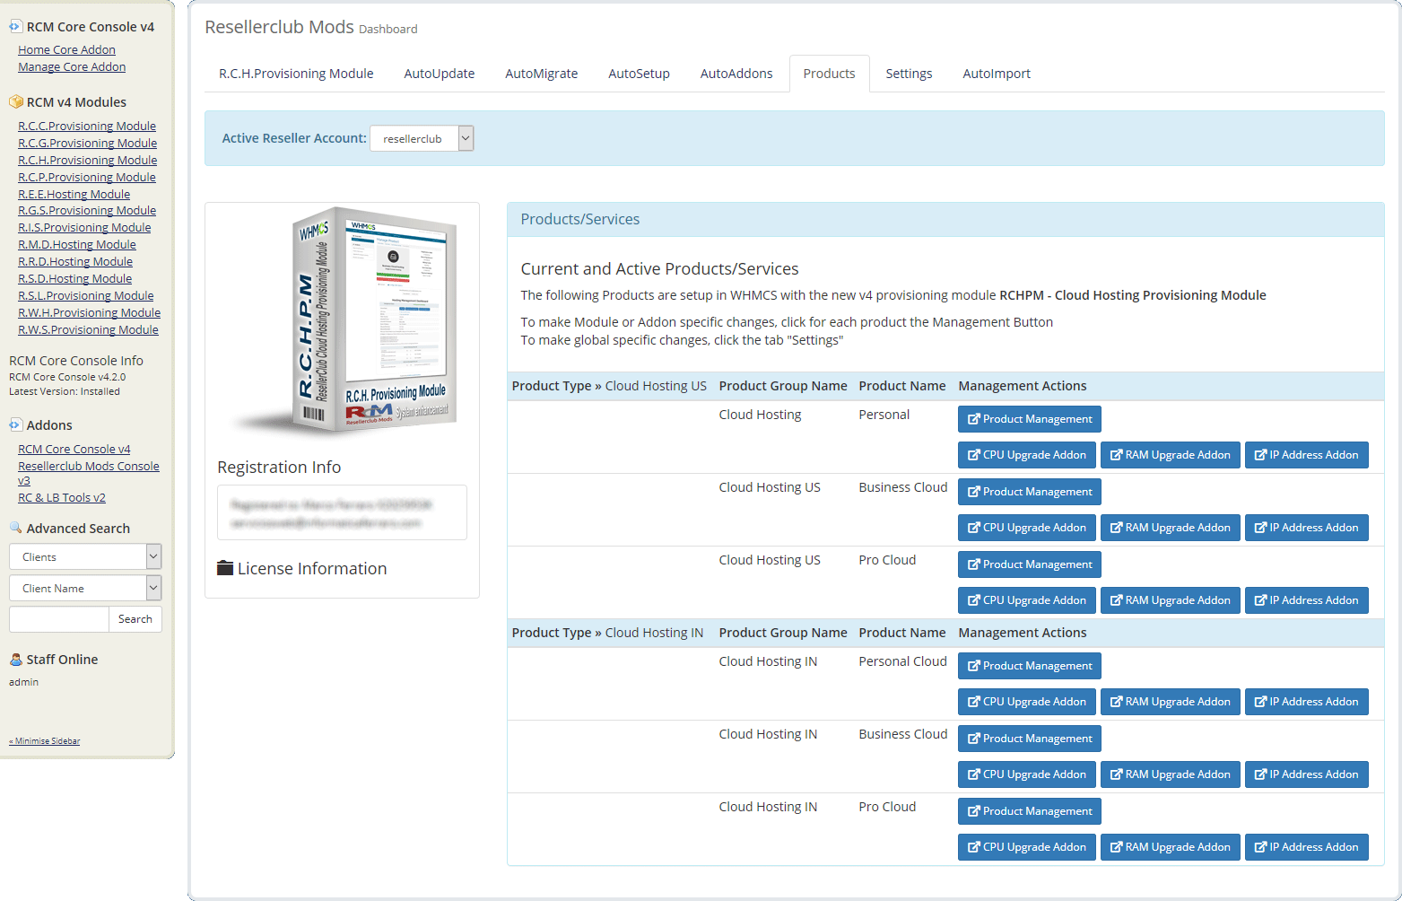Select the Products tab
1402x901 pixels.
coord(829,74)
